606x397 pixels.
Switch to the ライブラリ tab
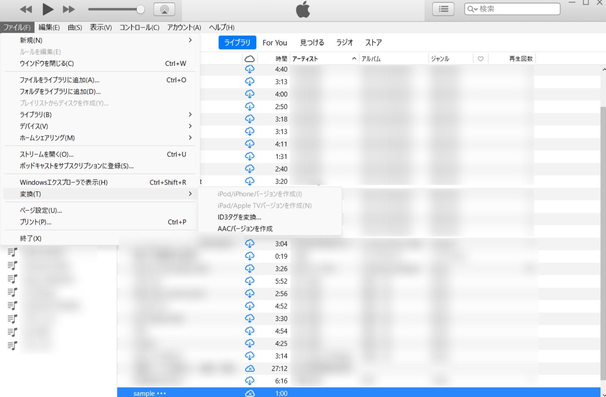coord(237,43)
